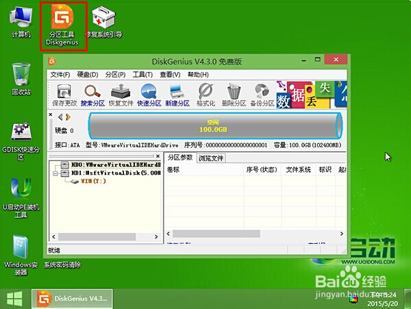
Task: Click the DiskGenius title bar logo icon
Action: tap(52, 62)
